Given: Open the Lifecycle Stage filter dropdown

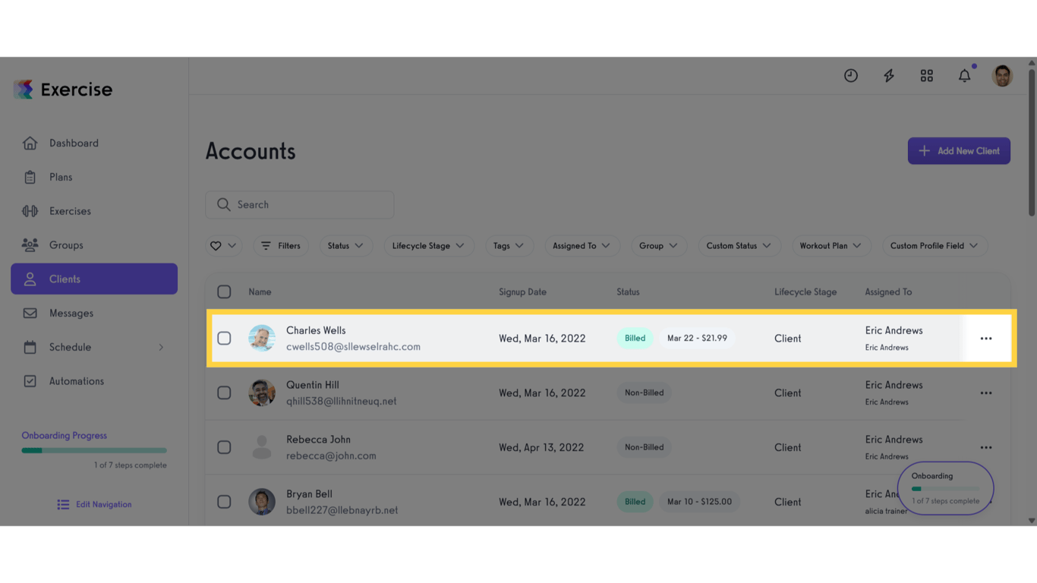Looking at the screenshot, I should click(429, 246).
